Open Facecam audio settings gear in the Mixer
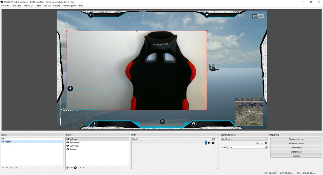The image size is (323, 175). (x=213, y=143)
